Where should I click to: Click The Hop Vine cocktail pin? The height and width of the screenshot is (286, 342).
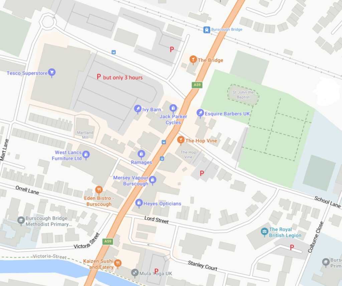[x=181, y=141]
